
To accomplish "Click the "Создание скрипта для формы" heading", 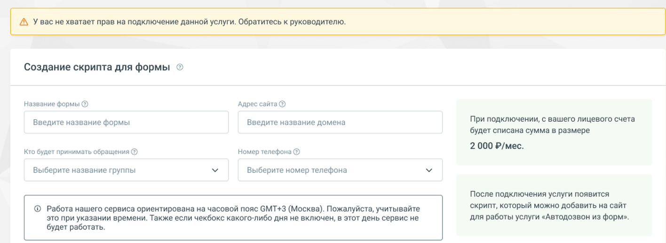I will coord(97,67).
